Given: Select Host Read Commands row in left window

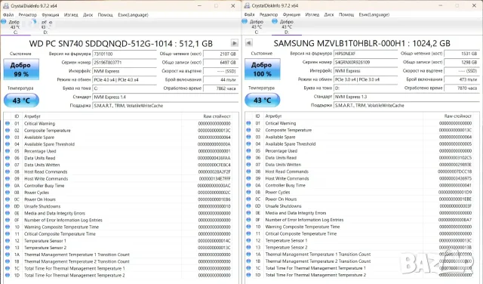Looking at the screenshot, I should pos(120,171).
